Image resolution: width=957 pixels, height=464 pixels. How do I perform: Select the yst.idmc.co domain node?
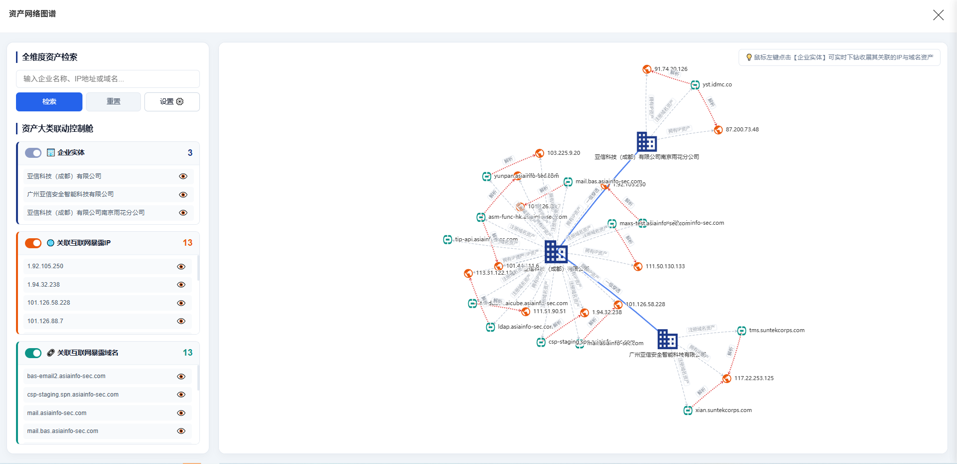pos(695,85)
